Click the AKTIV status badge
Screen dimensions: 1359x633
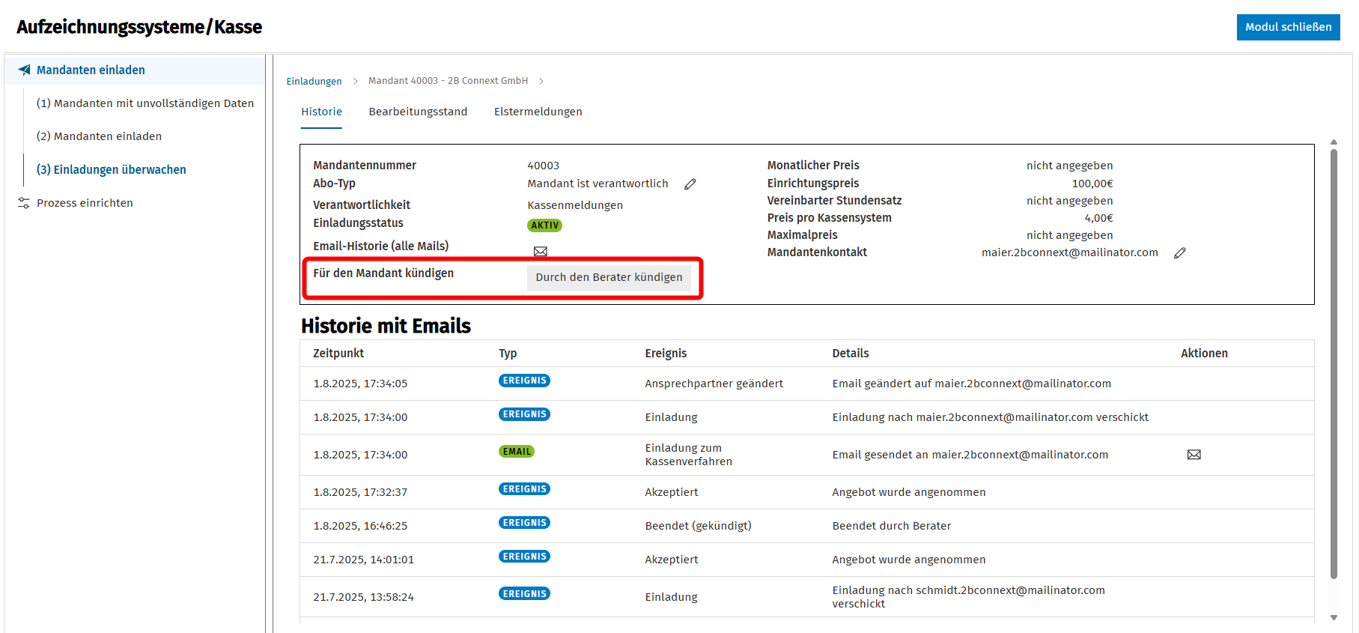tap(544, 225)
